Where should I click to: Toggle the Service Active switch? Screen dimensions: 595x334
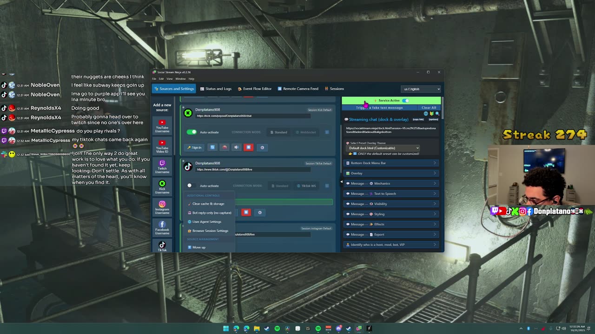(x=406, y=100)
